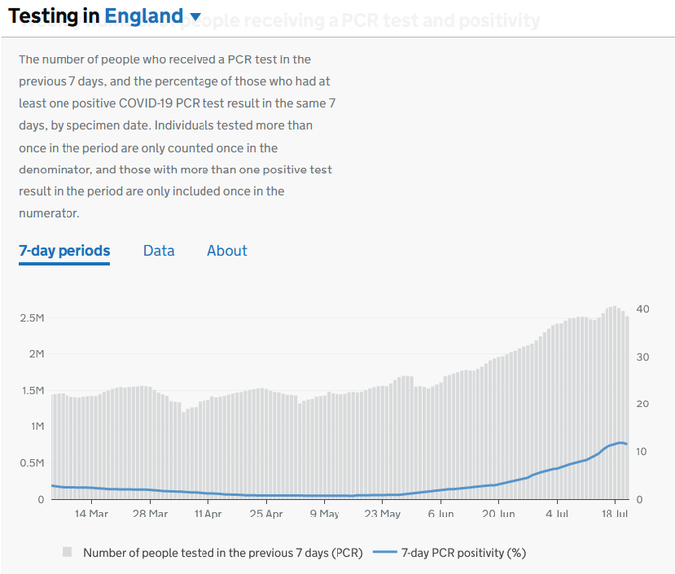The image size is (675, 574).
Task: Click the 25 Apr axis label
Action: pos(266,515)
